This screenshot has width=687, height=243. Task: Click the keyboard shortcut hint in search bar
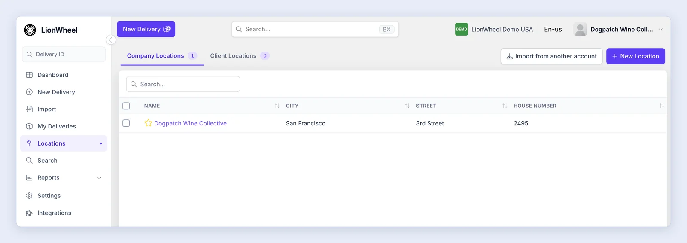pyautogui.click(x=387, y=29)
